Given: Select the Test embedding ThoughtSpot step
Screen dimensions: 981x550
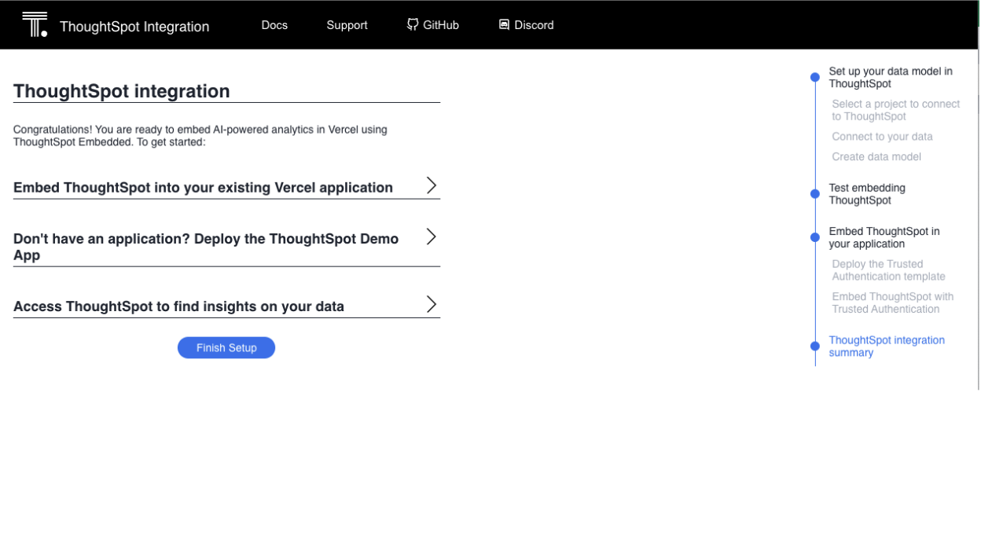Looking at the screenshot, I should tap(867, 194).
